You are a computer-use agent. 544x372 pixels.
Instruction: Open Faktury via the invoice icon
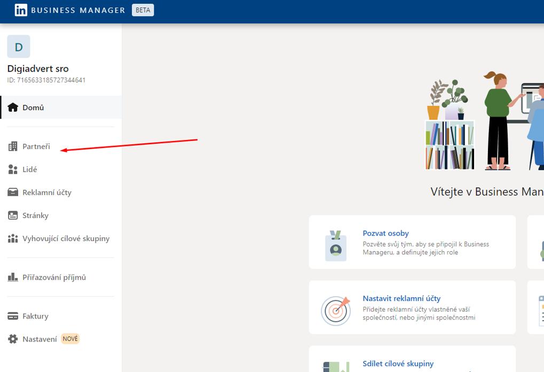coord(12,316)
